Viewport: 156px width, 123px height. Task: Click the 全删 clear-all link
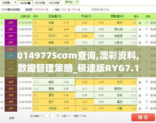click(12, 118)
